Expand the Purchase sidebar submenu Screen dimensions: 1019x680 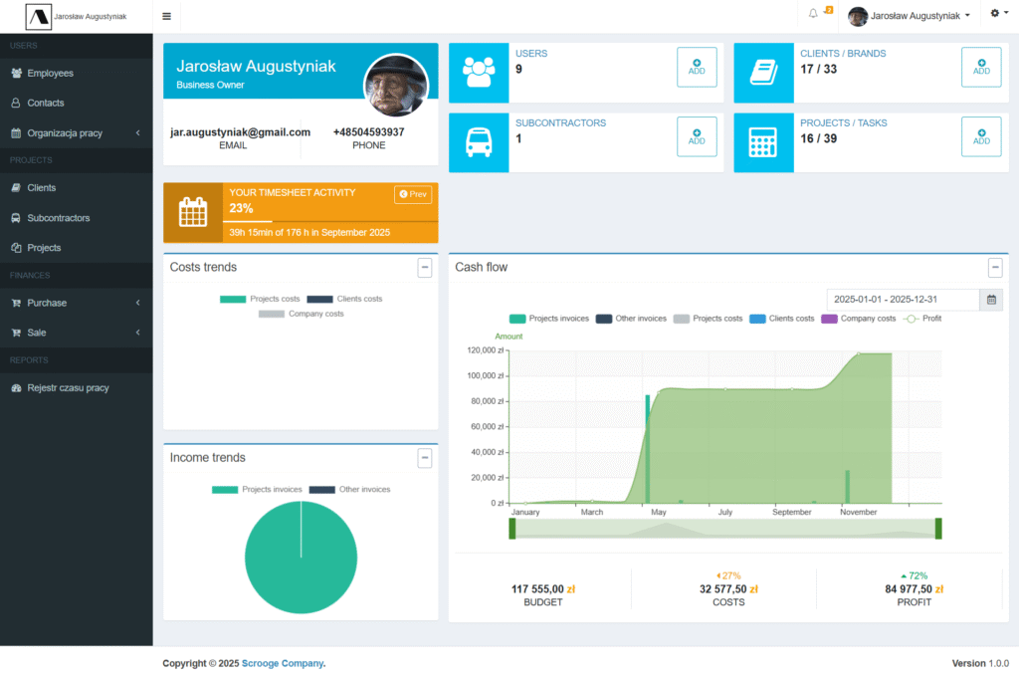[x=76, y=303]
